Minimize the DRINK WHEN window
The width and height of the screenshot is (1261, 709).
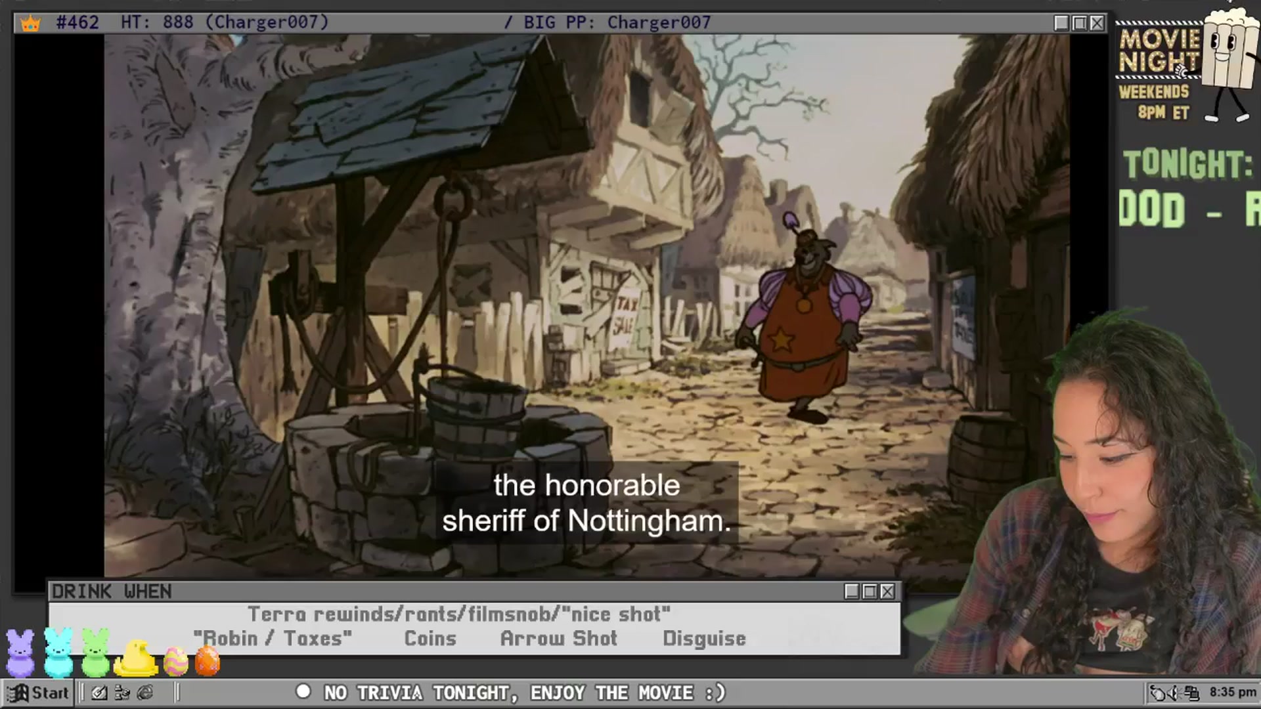pos(852,591)
